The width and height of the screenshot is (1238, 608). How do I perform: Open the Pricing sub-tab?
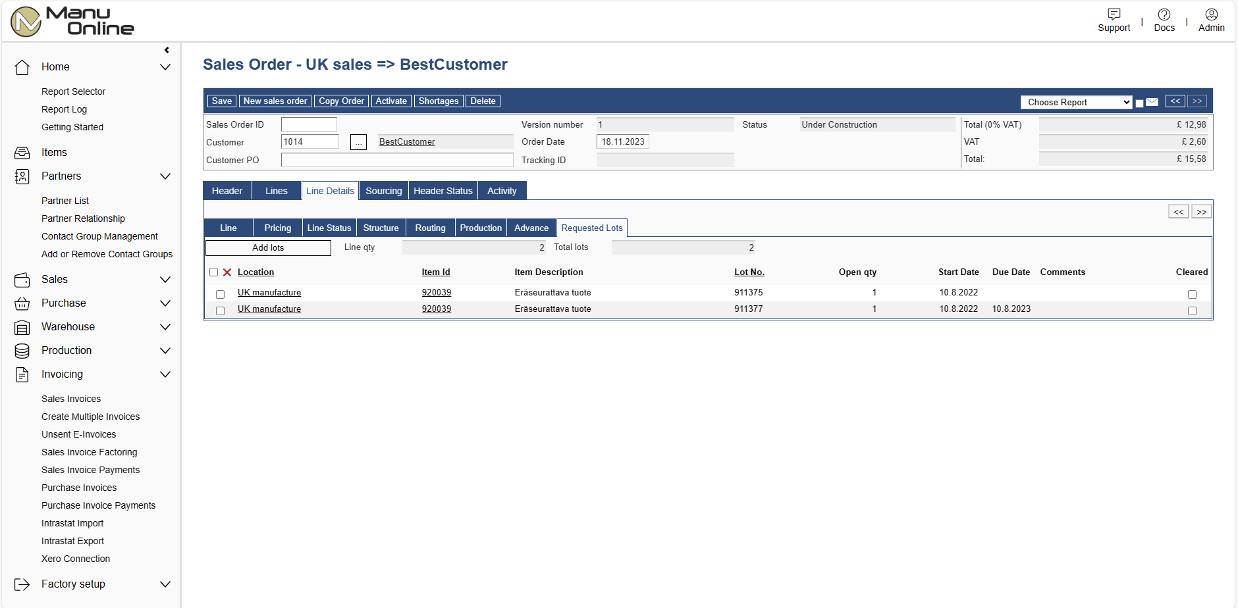pyautogui.click(x=277, y=228)
